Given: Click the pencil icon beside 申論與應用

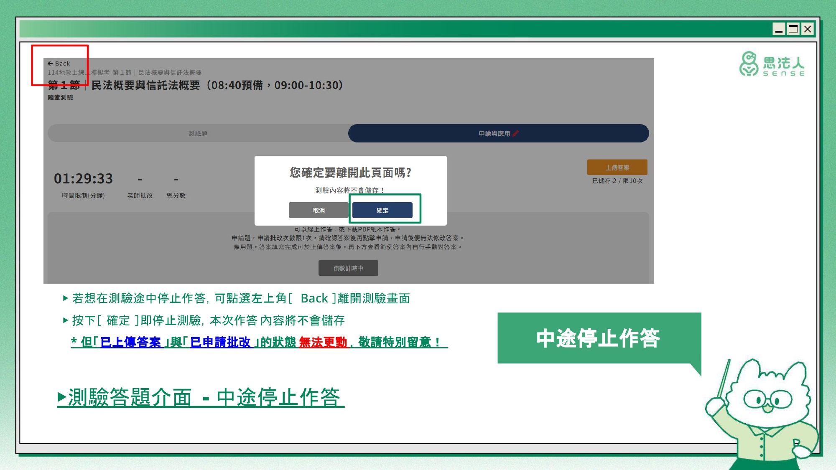Looking at the screenshot, I should [516, 133].
